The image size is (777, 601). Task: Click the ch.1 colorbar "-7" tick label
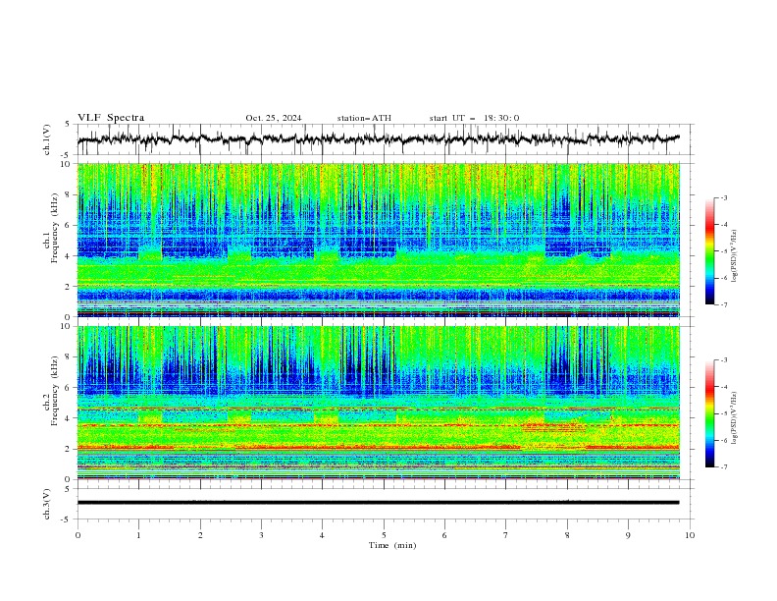[x=723, y=304]
